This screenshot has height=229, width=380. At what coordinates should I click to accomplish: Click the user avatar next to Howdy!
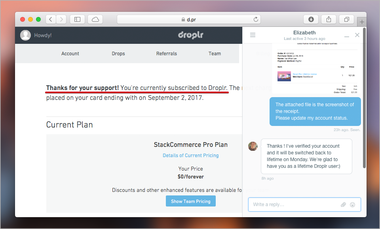[25, 35]
